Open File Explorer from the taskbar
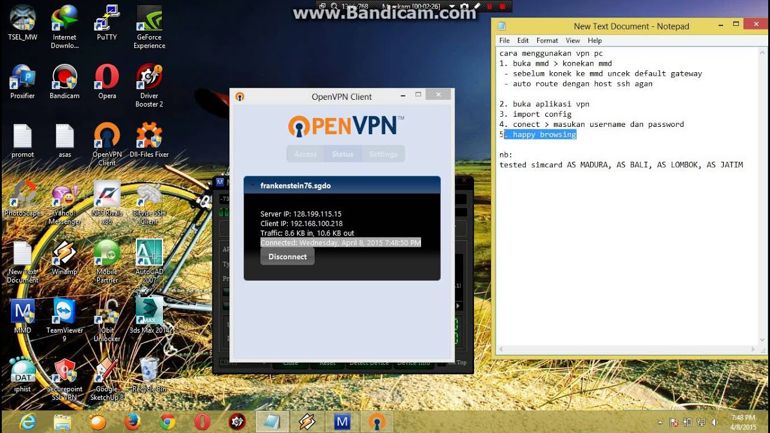 tap(63, 422)
